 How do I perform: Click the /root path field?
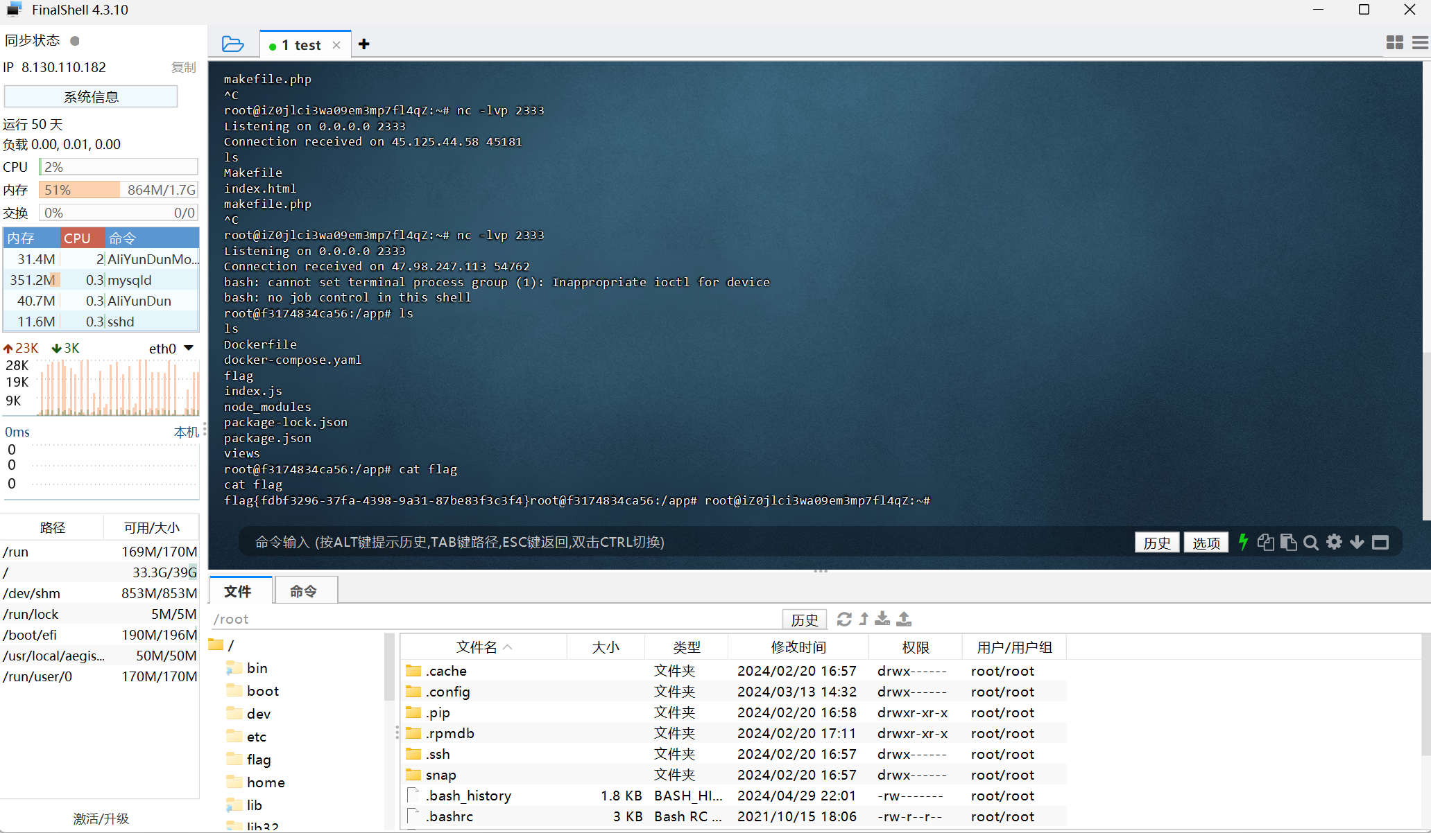(x=496, y=619)
